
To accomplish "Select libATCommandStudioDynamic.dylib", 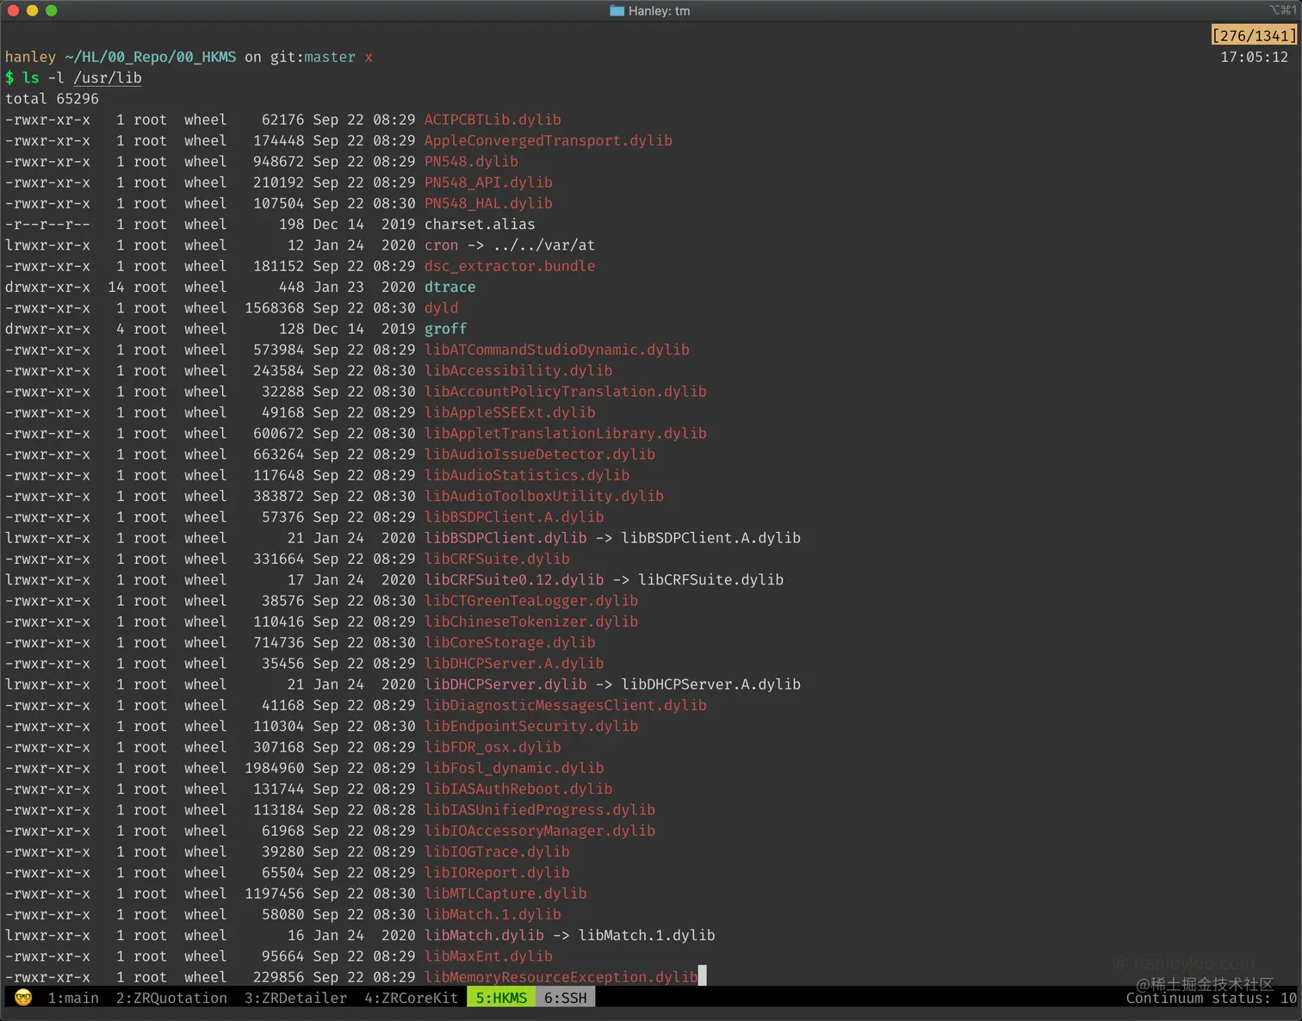I will [x=556, y=350].
